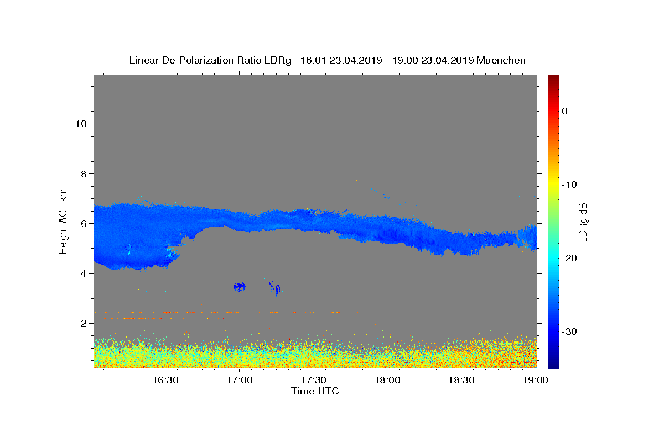Click the 19:00 time tick label
Screen dimensions: 664x442
pyautogui.click(x=535, y=380)
